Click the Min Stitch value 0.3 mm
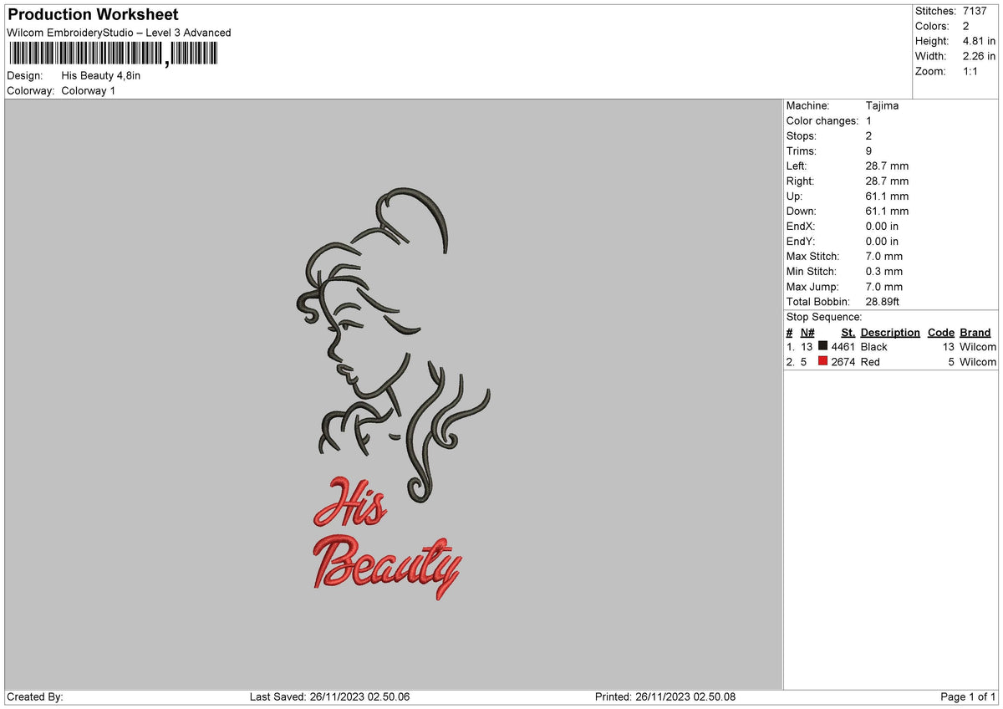 (x=884, y=271)
